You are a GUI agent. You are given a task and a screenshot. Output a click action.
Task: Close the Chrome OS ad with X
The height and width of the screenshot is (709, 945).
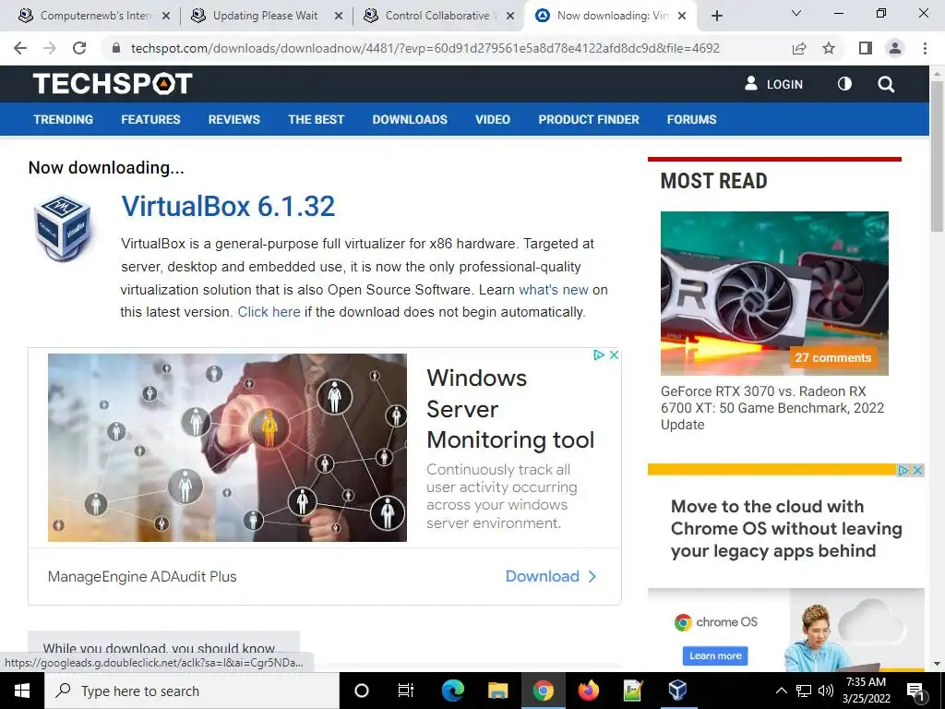918,470
